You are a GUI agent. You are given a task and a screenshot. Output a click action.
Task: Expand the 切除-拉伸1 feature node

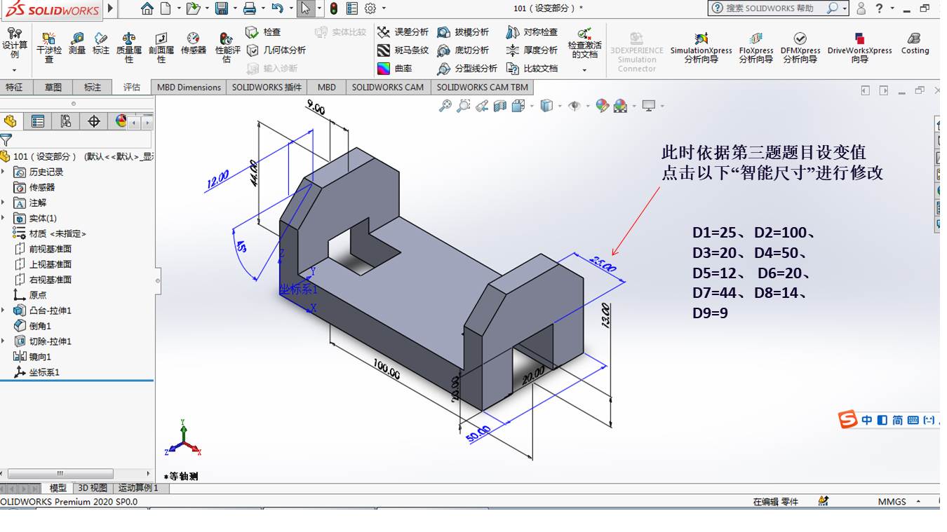point(4,341)
